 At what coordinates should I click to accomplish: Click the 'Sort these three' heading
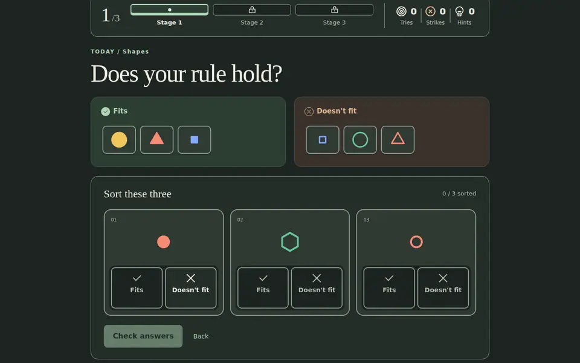point(138,194)
